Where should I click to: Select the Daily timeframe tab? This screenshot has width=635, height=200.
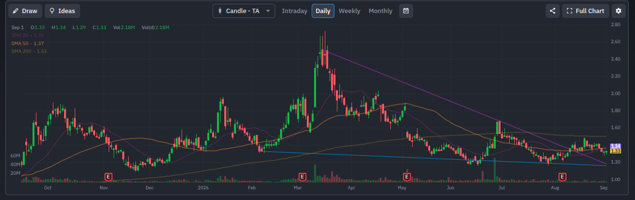click(x=323, y=11)
